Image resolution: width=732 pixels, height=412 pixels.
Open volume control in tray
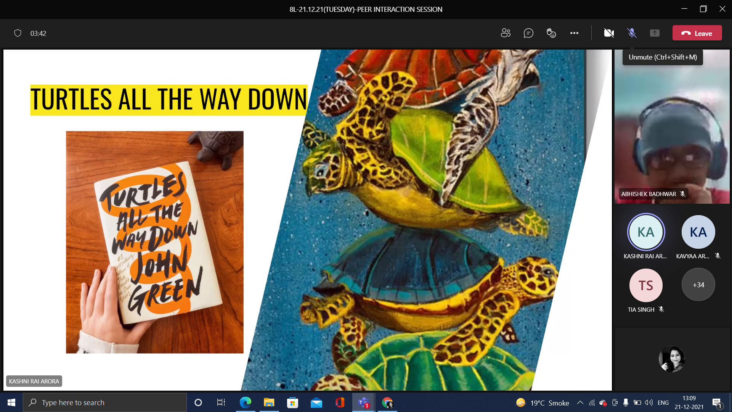[x=649, y=402]
